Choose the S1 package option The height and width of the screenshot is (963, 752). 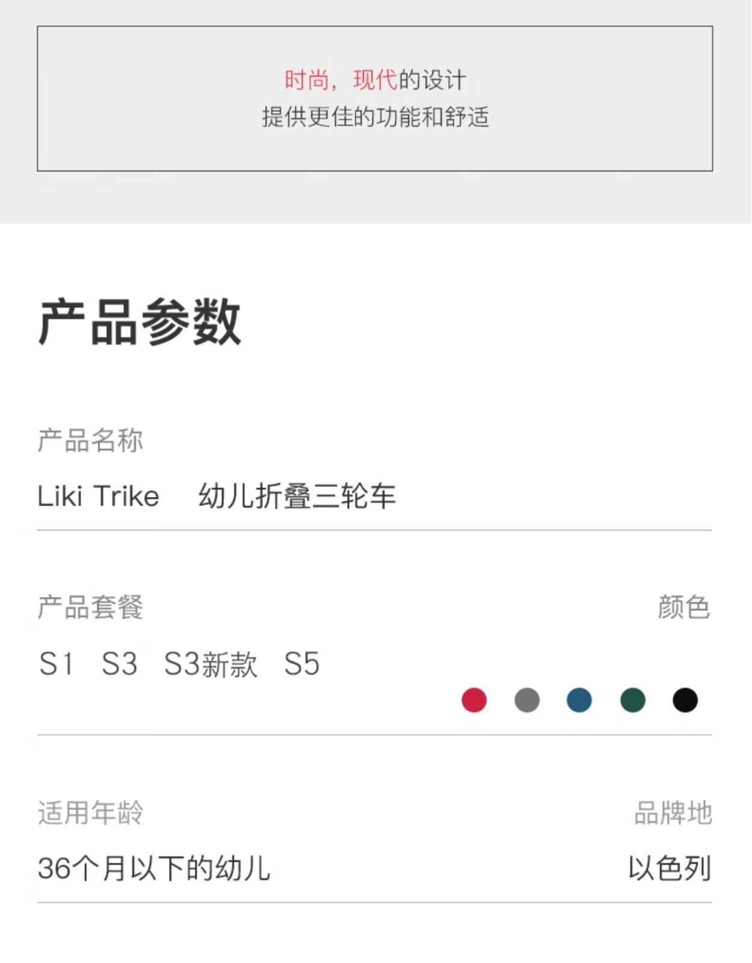tap(56, 664)
